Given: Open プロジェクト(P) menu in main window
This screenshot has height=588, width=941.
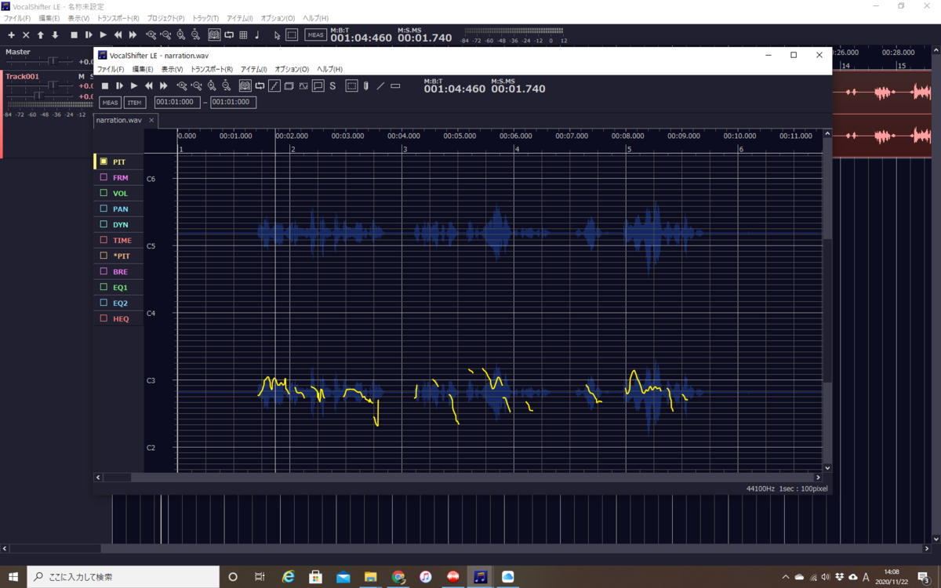Looking at the screenshot, I should 165,18.
